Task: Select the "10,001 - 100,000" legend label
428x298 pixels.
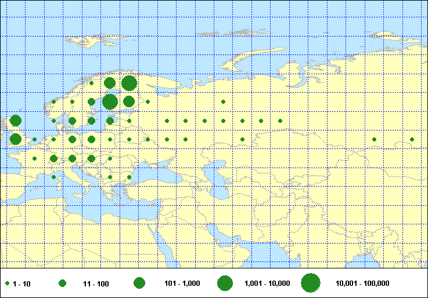Action: point(362,284)
